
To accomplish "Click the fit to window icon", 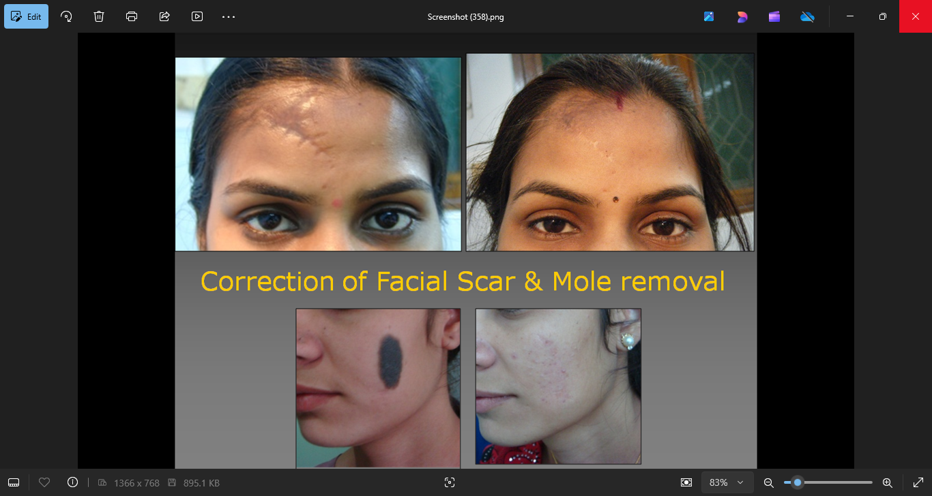I will [686, 482].
